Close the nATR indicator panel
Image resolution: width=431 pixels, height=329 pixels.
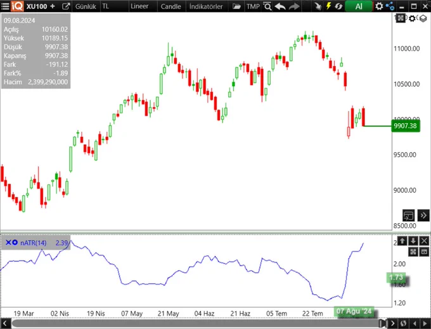point(424,241)
